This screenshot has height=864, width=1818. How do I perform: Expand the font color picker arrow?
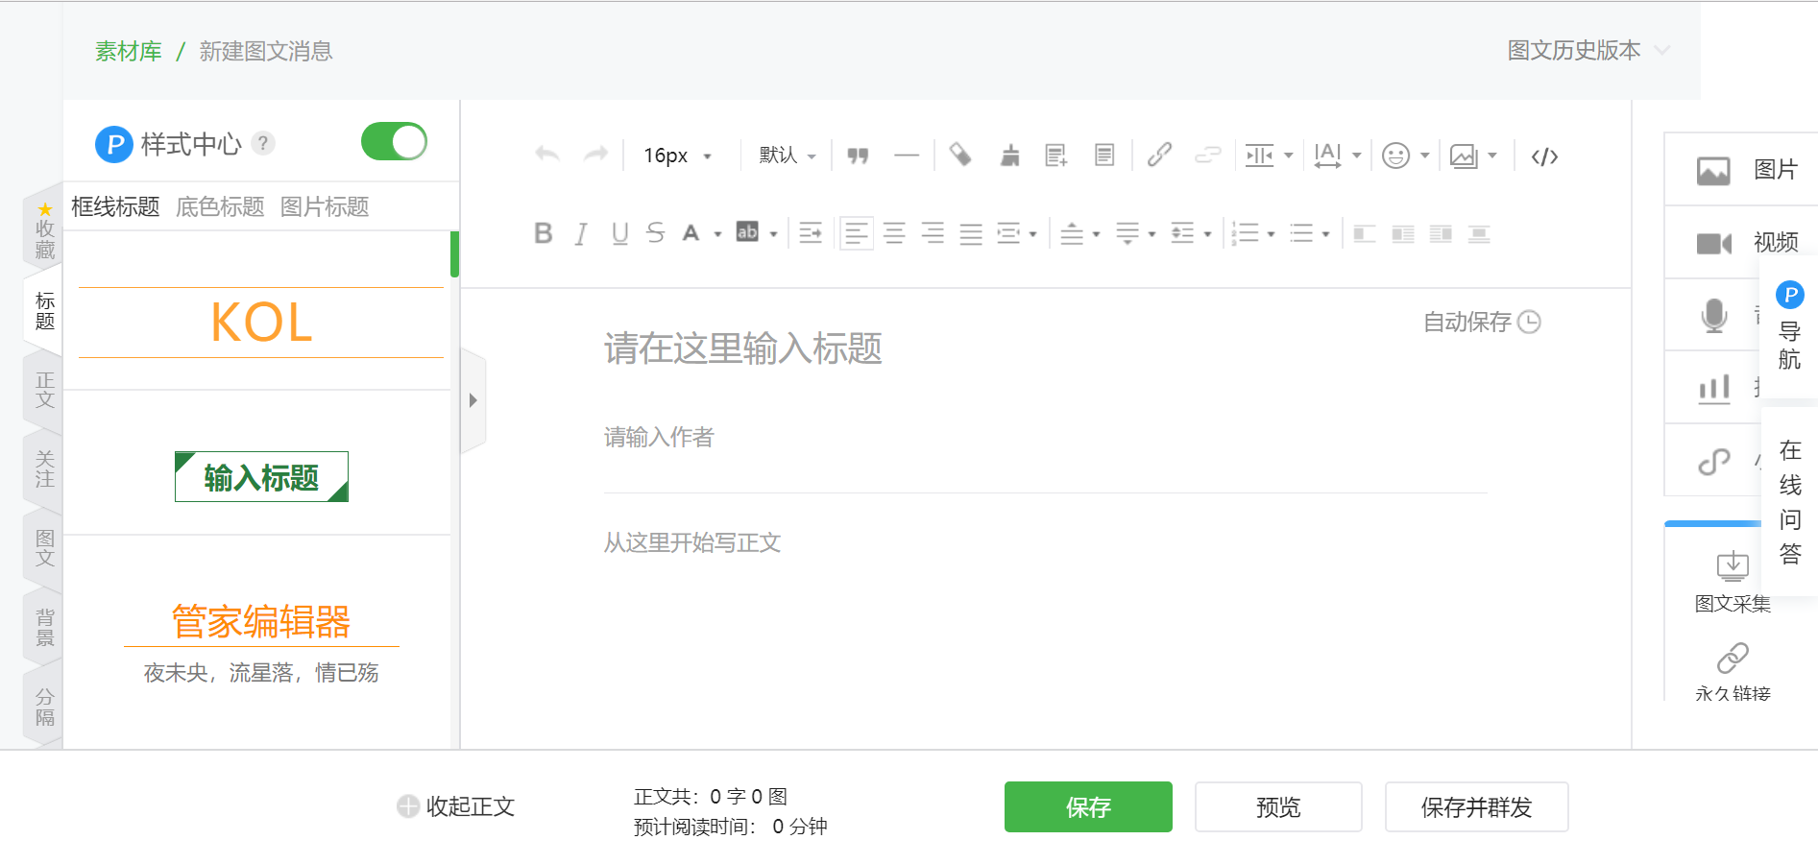[x=717, y=234]
